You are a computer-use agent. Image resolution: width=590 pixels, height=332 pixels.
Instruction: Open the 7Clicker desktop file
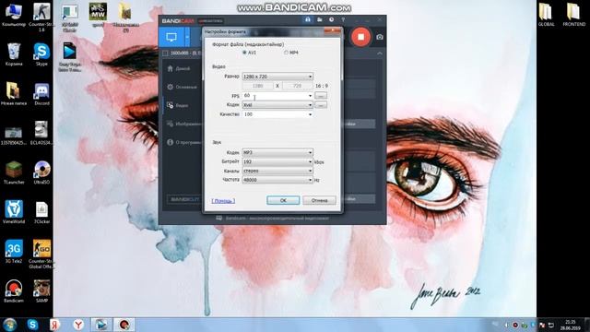(41, 212)
